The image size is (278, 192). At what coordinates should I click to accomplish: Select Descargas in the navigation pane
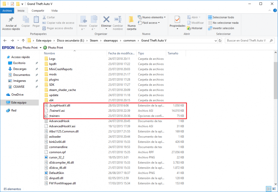20,69
